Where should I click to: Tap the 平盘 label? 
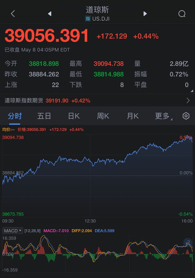[140, 85]
